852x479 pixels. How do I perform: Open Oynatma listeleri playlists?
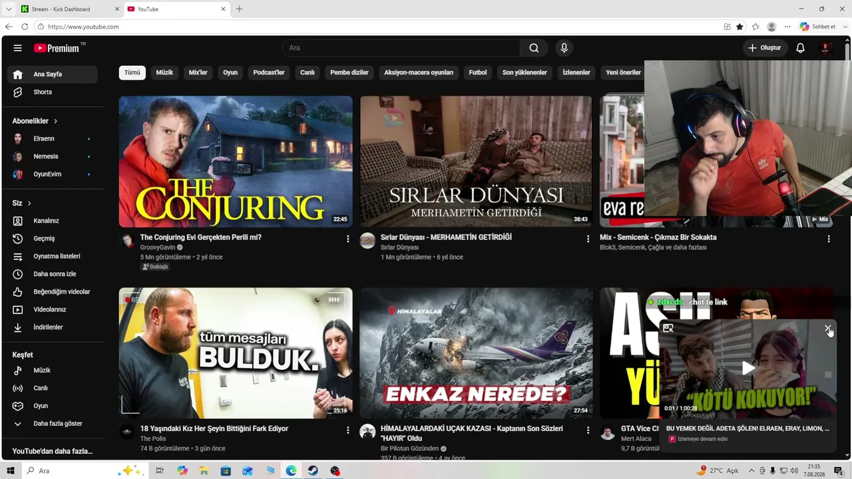(x=53, y=256)
